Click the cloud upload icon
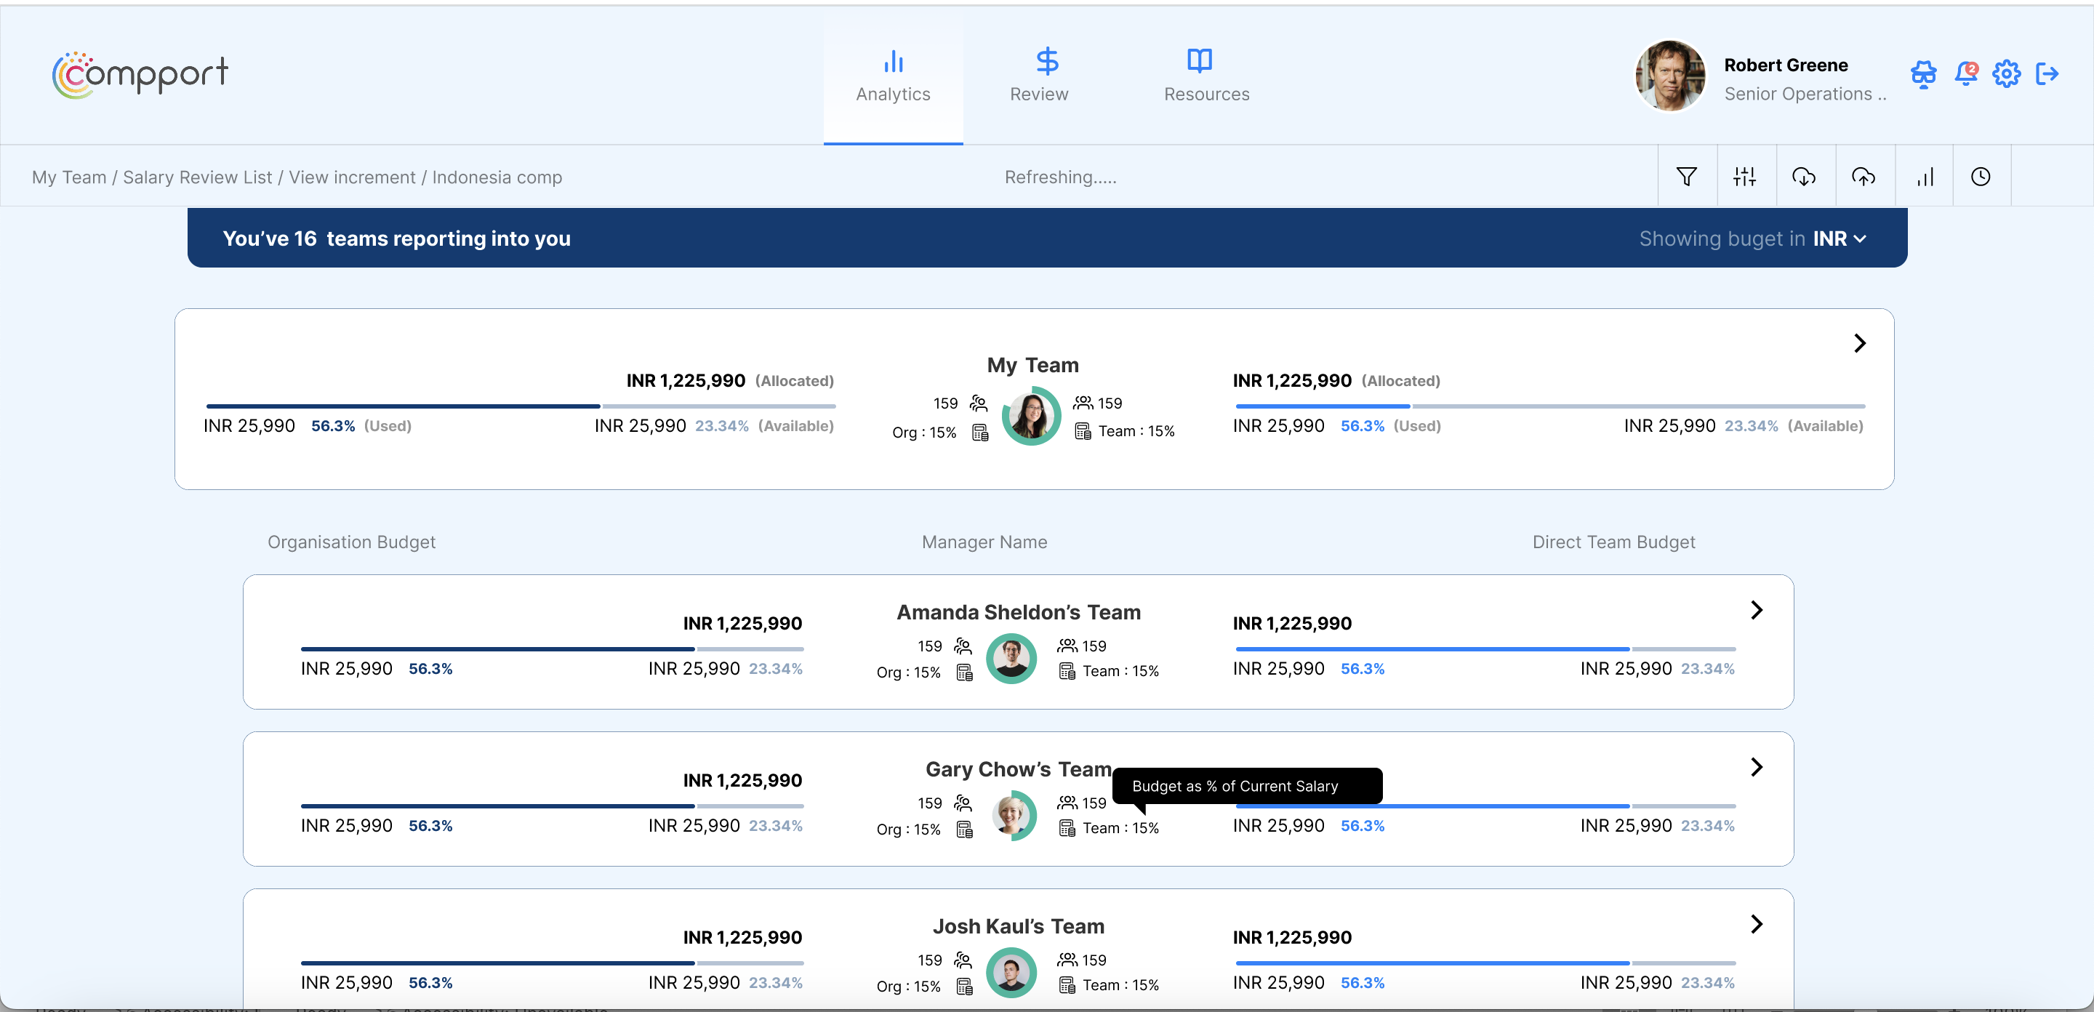 [x=1864, y=176]
